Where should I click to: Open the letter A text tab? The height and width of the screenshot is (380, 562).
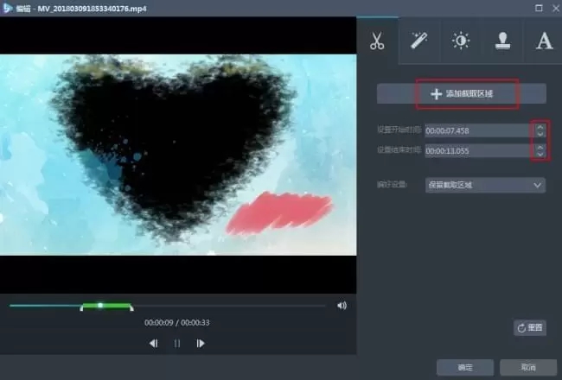543,41
